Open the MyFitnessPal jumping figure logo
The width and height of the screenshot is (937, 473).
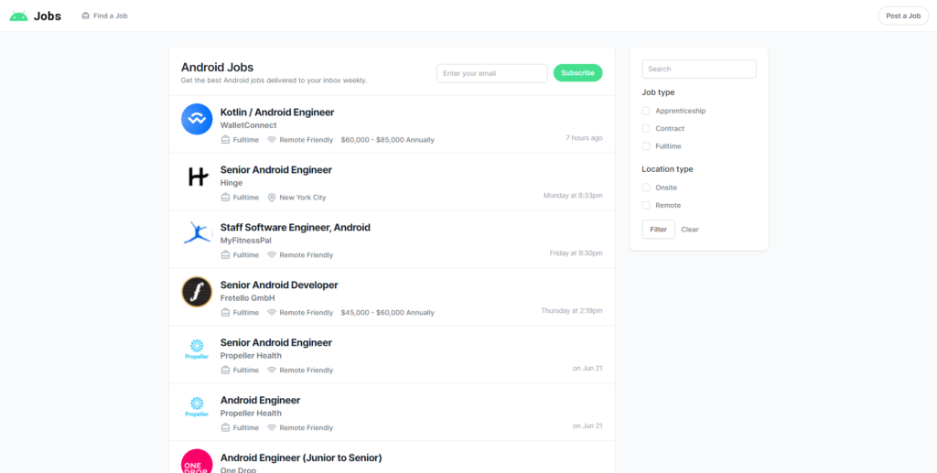click(198, 233)
